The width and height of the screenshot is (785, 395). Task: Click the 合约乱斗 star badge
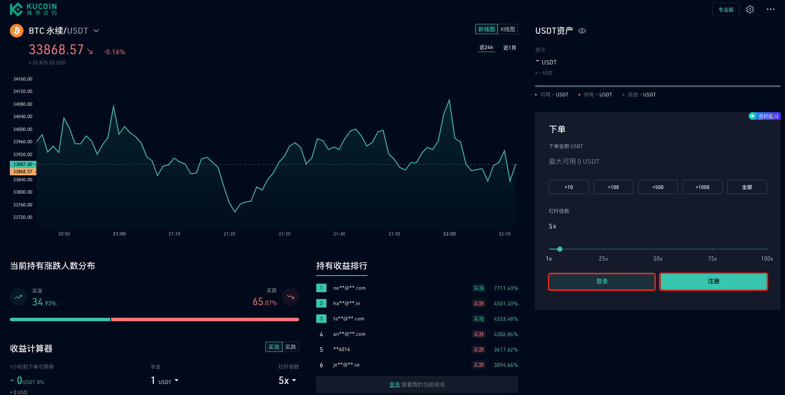click(764, 116)
